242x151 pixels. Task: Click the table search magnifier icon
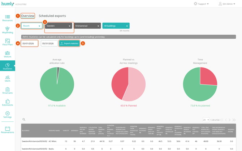click(x=24, y=119)
